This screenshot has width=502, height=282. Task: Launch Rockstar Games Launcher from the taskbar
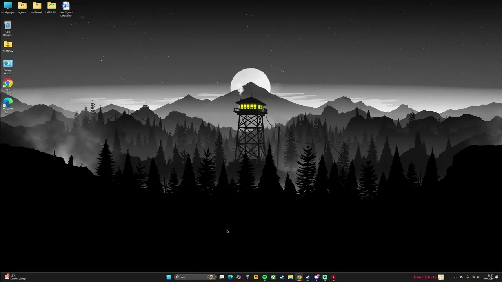tap(256, 277)
